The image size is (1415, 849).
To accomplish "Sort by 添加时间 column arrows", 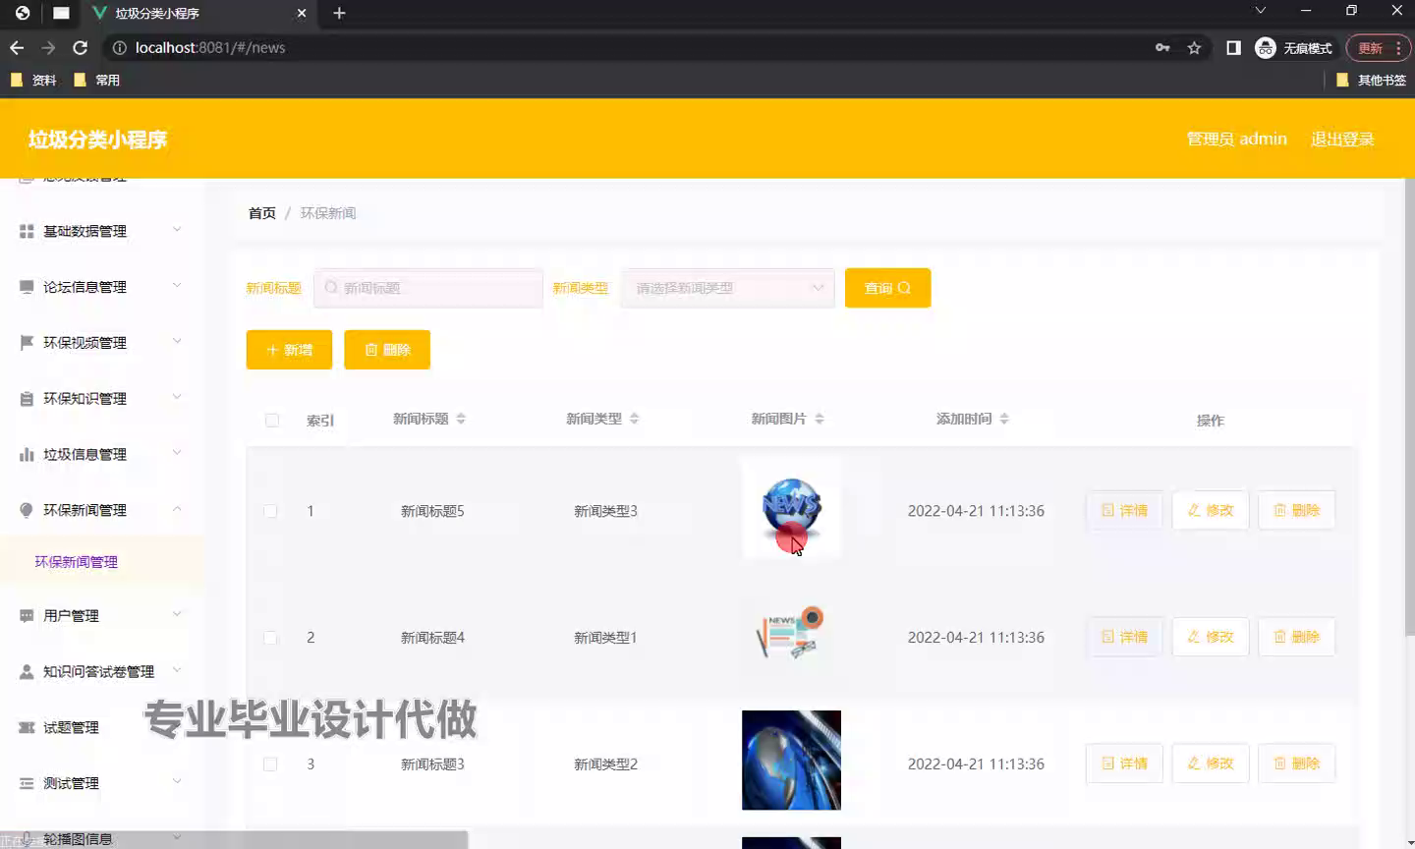I will tap(1004, 419).
